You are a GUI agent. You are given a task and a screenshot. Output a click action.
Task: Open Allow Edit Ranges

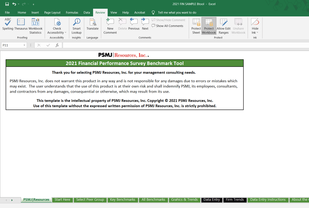(x=223, y=26)
